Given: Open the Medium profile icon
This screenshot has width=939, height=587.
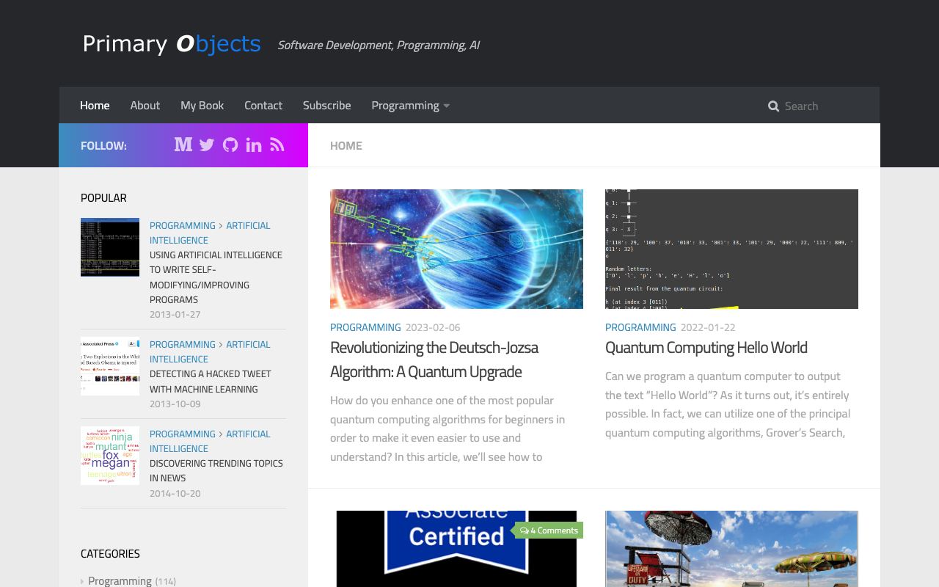Looking at the screenshot, I should 183,145.
